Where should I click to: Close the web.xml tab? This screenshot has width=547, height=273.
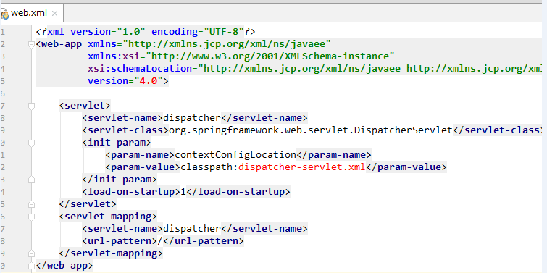54,14
